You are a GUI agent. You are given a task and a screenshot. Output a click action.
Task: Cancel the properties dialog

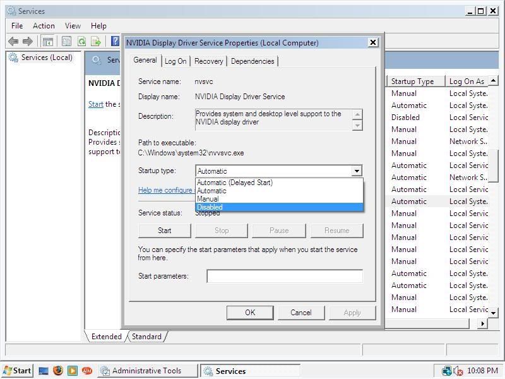tap(301, 313)
